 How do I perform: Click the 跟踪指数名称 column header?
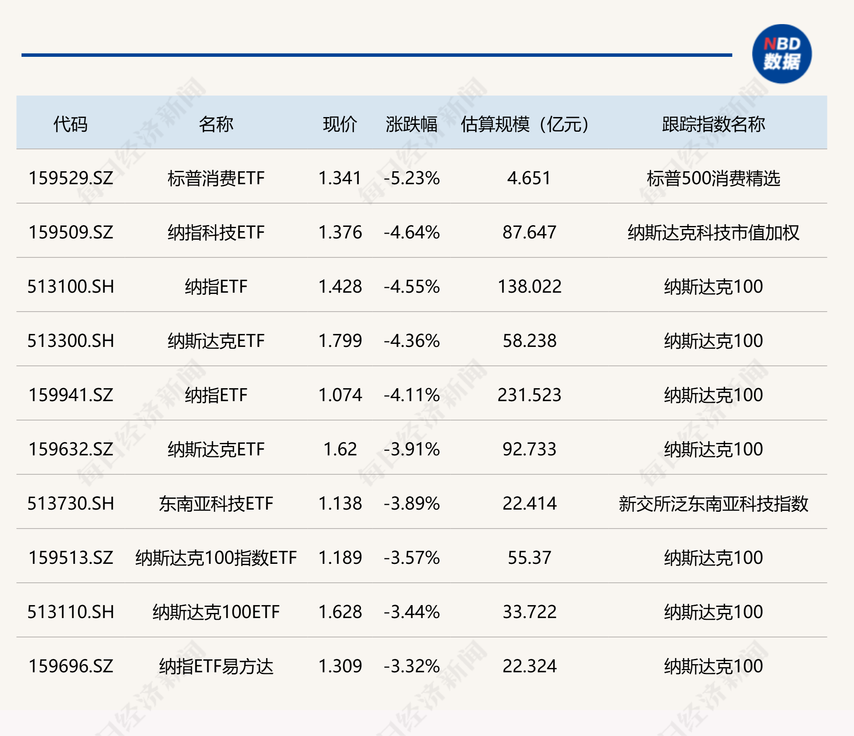click(x=713, y=124)
